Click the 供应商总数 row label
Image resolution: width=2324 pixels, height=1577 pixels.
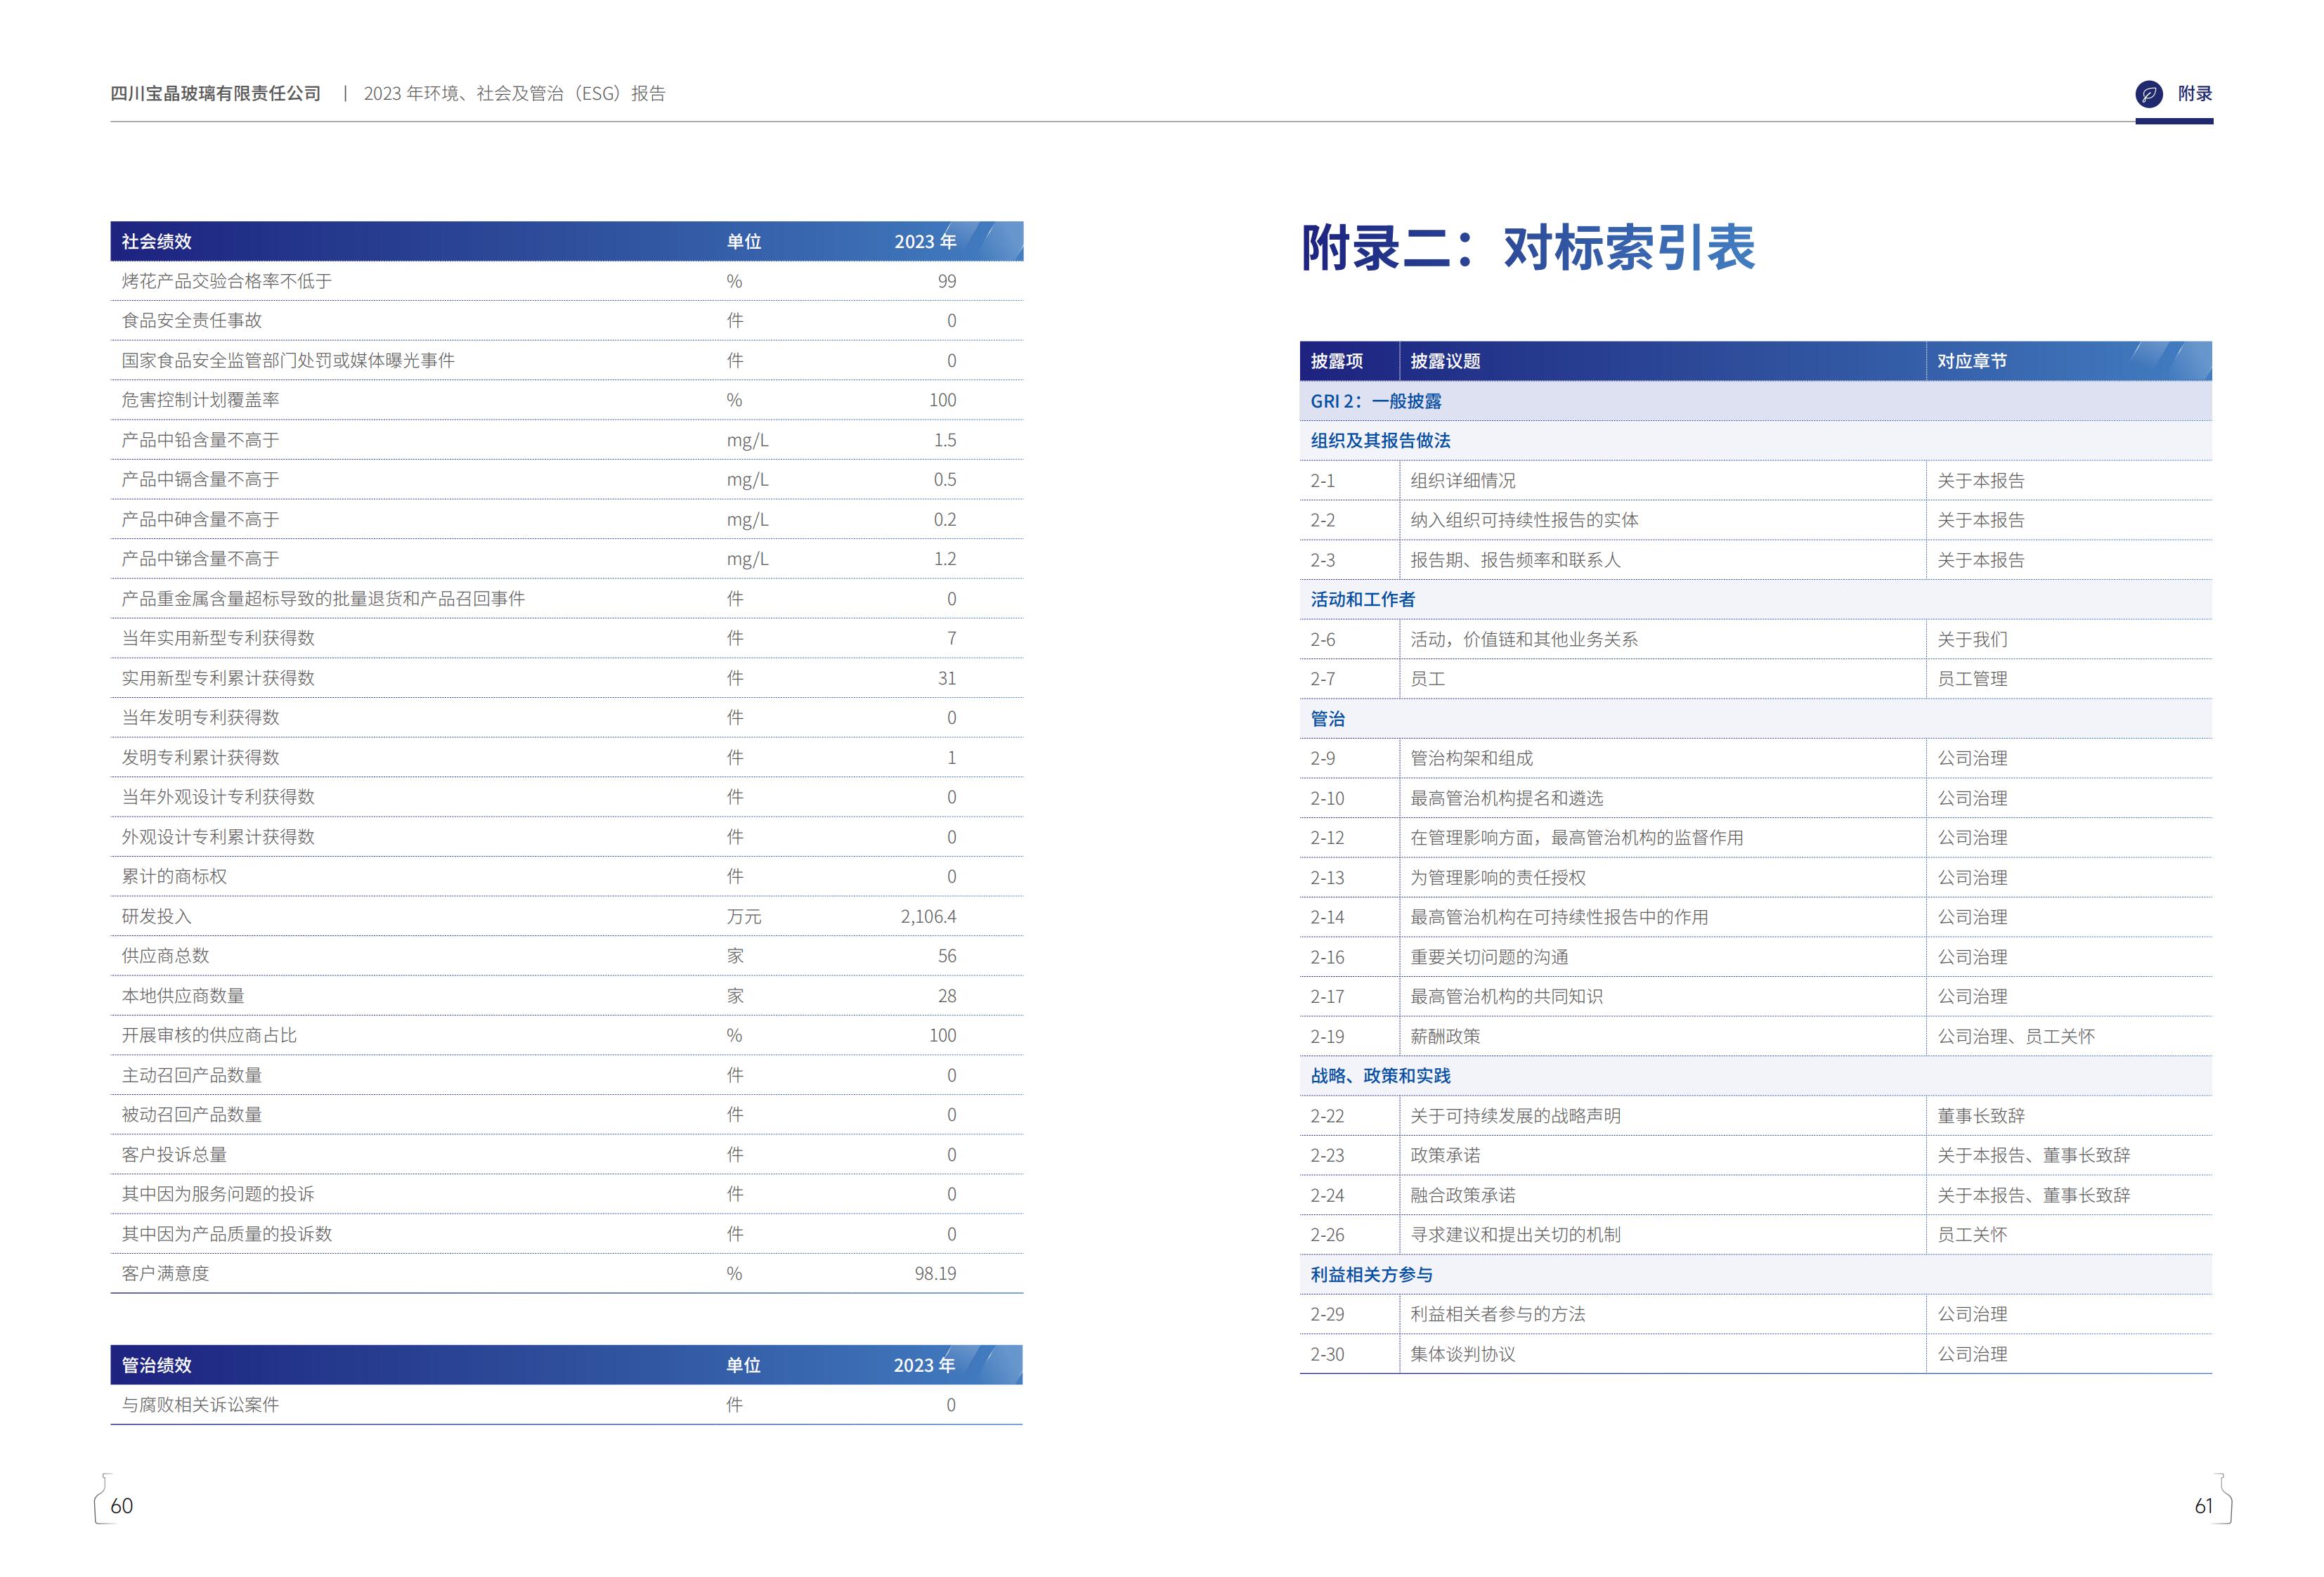click(x=165, y=956)
